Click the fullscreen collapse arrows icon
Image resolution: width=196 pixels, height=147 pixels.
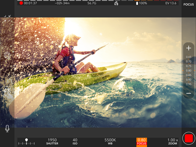click(7, 19)
